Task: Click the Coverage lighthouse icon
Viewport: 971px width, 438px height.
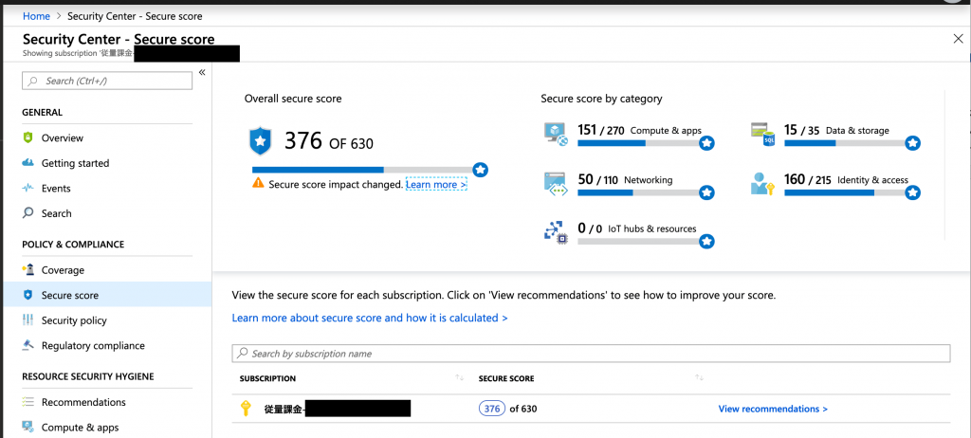Action: pos(27,269)
